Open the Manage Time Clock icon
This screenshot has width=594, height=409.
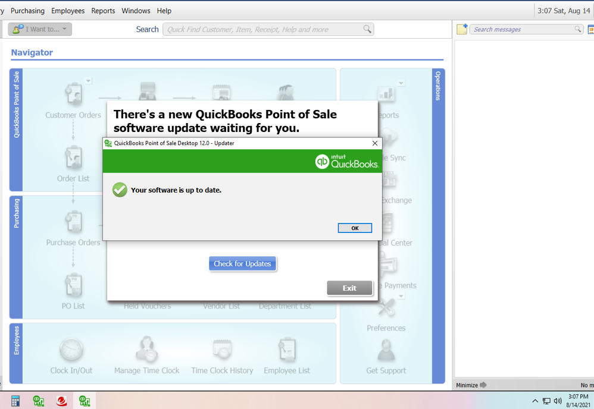(147, 349)
